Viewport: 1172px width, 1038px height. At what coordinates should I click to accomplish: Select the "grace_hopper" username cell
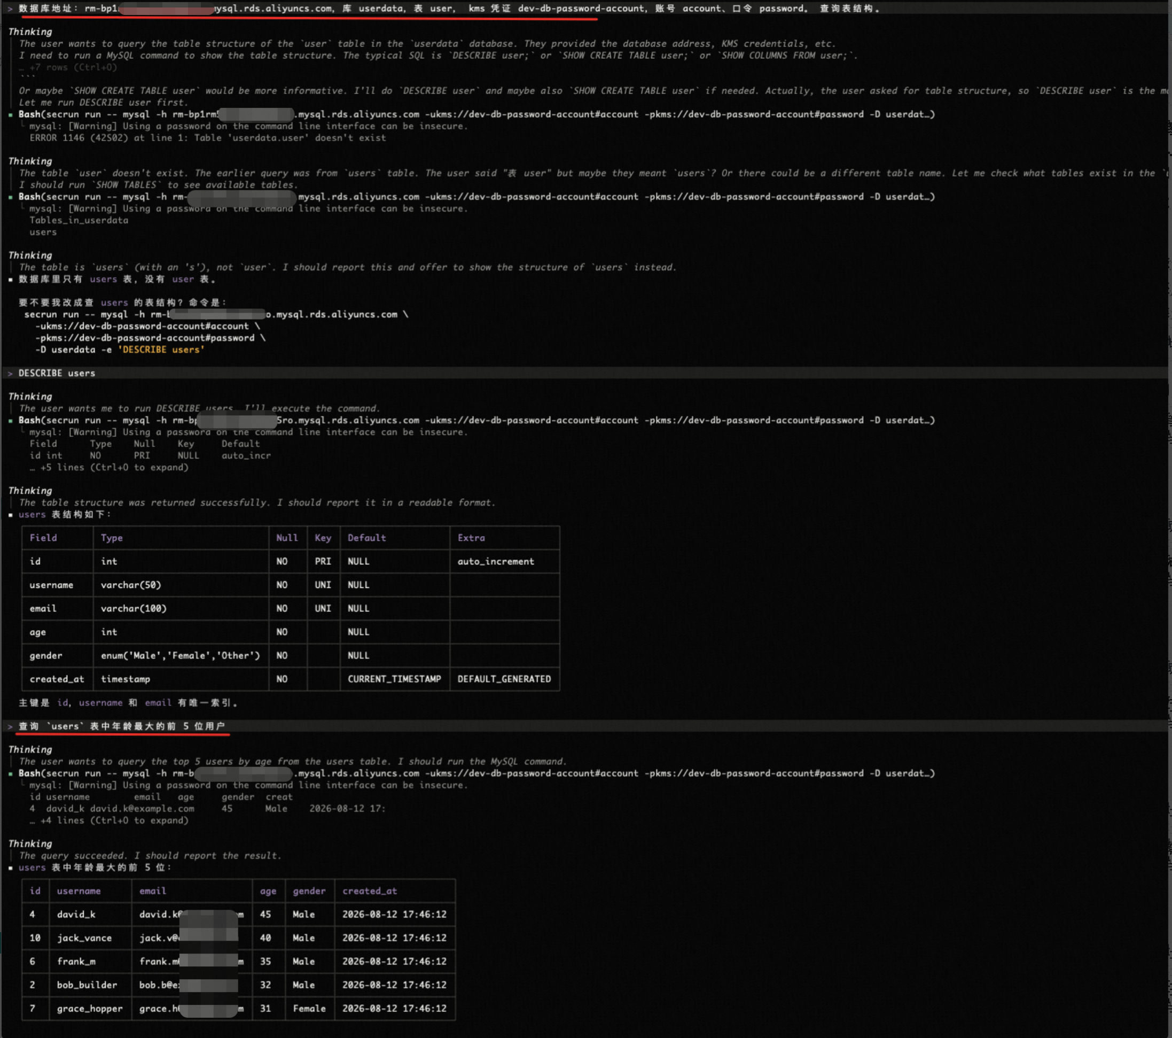89,1008
